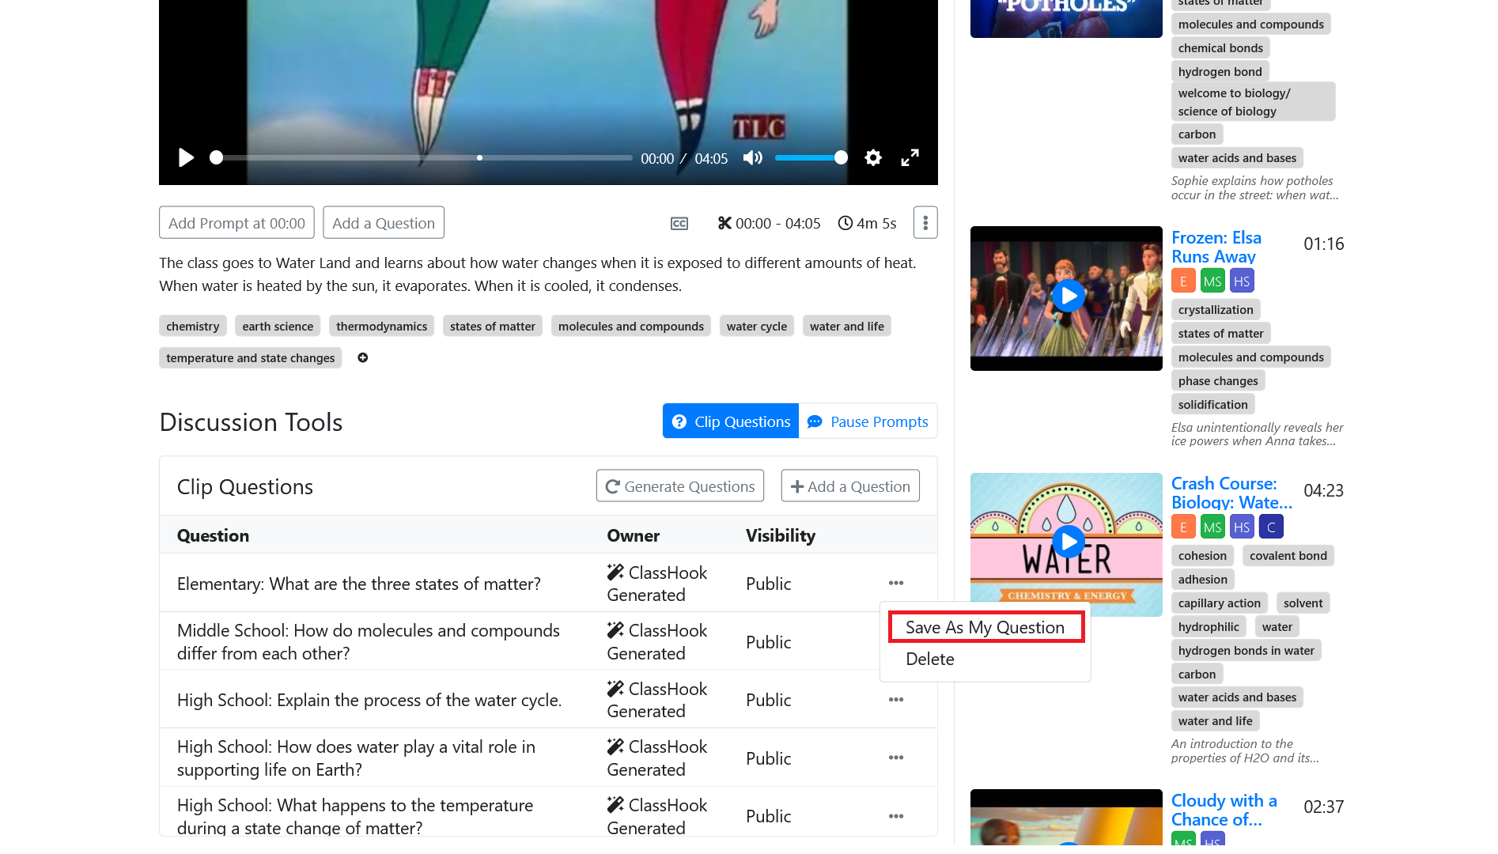Viewport: 1498px width, 854px height.
Task: Click the ClassHook Generated wand icon in first row
Action: coord(615,572)
